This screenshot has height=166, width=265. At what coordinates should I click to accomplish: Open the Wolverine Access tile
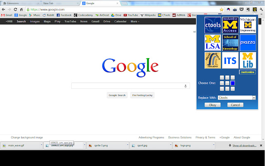(230, 25)
